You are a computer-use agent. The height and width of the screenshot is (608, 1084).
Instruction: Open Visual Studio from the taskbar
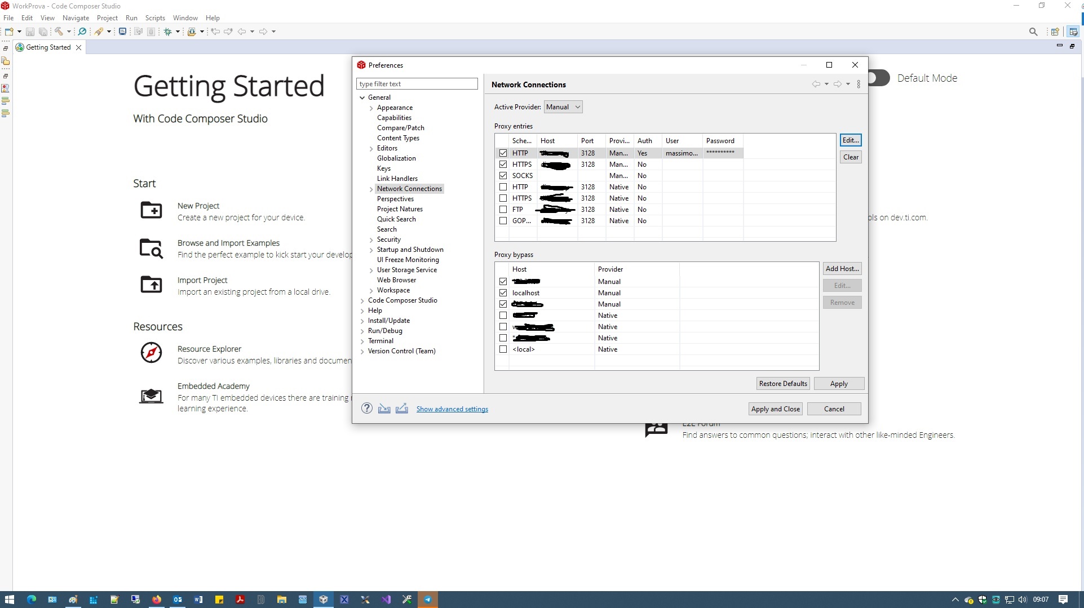pos(386,600)
